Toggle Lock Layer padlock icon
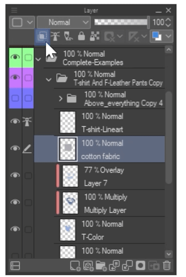The width and height of the screenshot is (186, 277). pos(81,36)
